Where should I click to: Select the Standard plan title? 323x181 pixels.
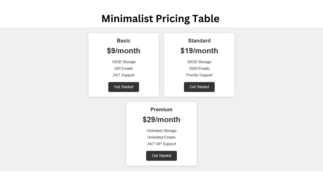pos(199,41)
